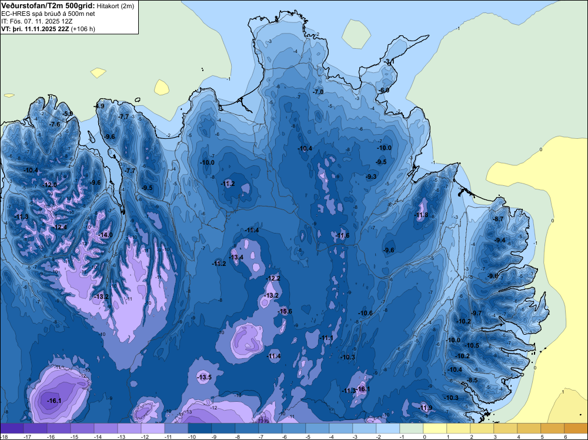
Task: Select the '-3' tick label under the color scale
Action: click(x=356, y=436)
